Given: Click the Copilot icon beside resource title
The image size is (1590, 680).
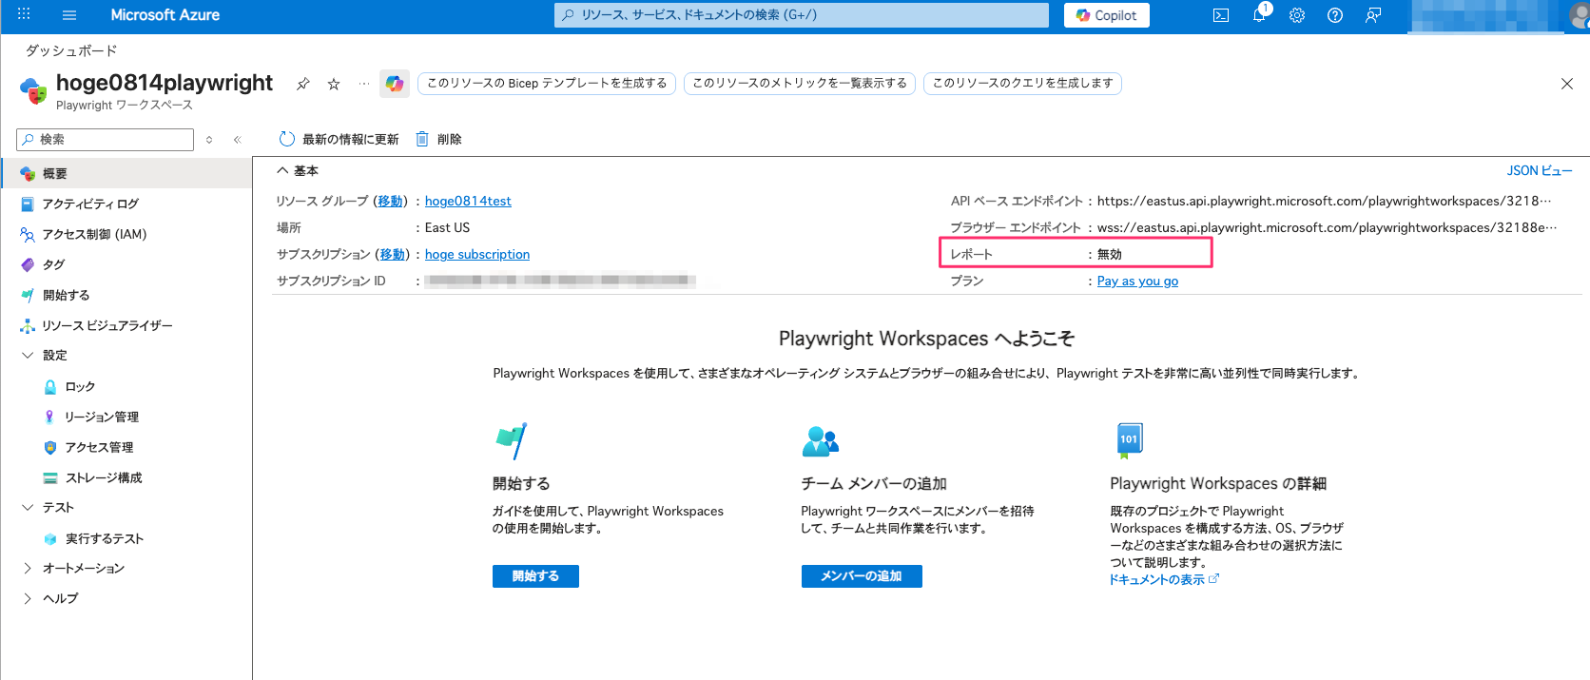Looking at the screenshot, I should pyautogui.click(x=394, y=84).
